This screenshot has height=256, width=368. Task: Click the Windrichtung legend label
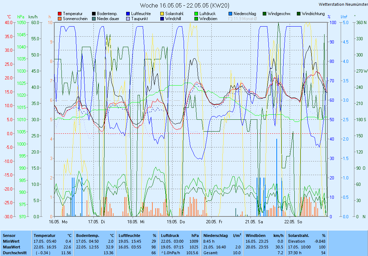tap(313, 14)
